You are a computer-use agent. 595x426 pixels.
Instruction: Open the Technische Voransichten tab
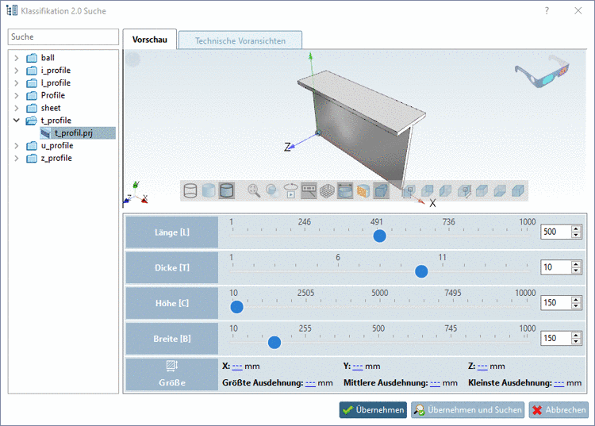click(240, 40)
